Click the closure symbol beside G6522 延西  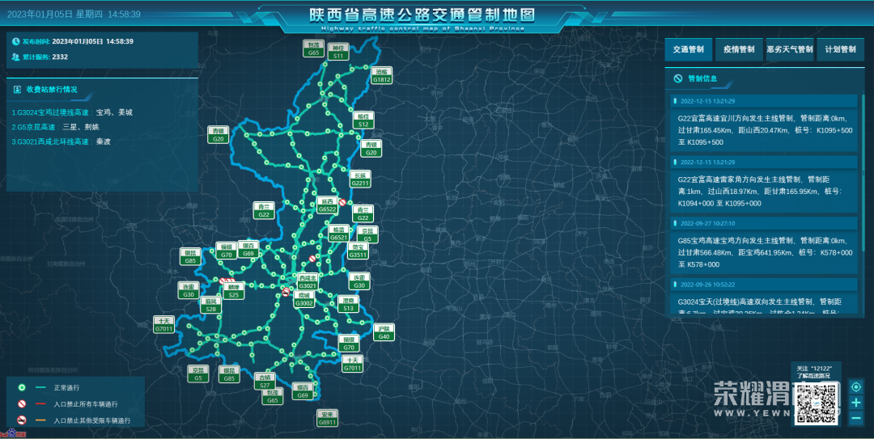coord(343,203)
